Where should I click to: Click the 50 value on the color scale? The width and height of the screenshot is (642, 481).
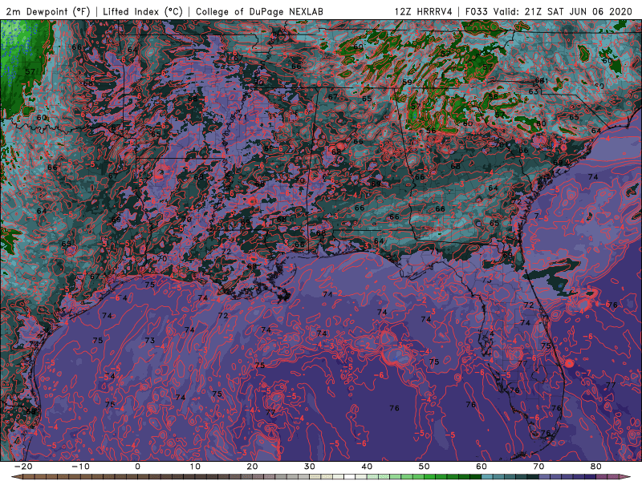tap(425, 467)
